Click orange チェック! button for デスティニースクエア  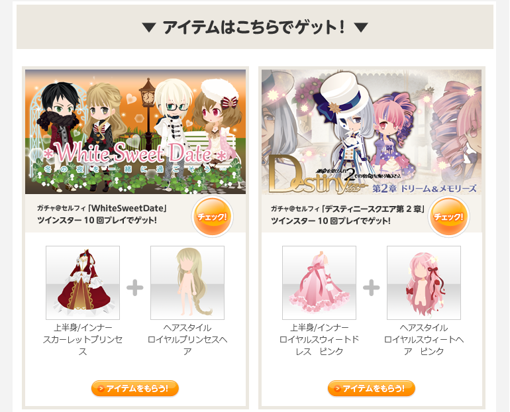pos(448,217)
